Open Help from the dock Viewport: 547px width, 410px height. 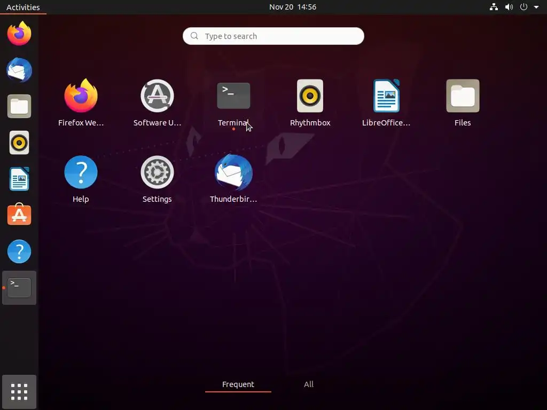click(x=19, y=251)
